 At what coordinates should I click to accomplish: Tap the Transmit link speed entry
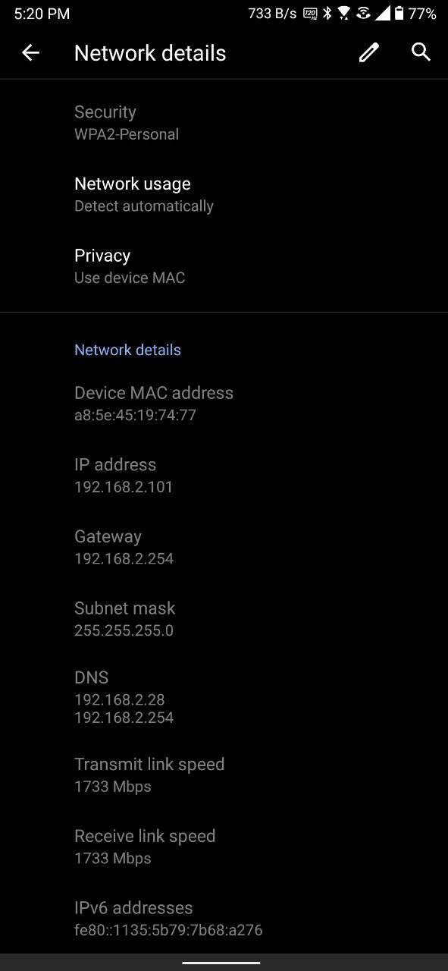coord(224,775)
